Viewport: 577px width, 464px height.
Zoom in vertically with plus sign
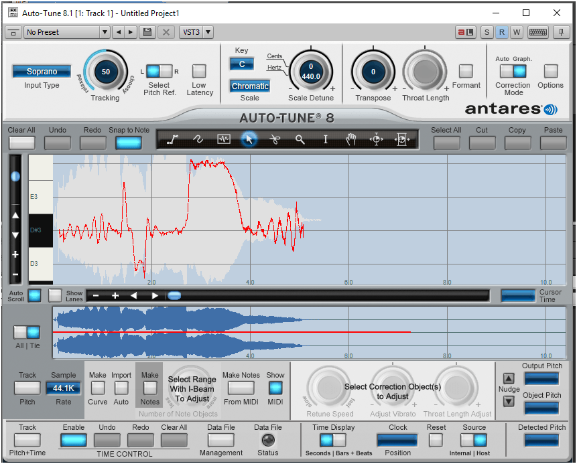(15, 254)
